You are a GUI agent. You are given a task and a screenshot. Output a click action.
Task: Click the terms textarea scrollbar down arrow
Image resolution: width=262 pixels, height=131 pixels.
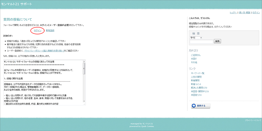tap(84, 101)
